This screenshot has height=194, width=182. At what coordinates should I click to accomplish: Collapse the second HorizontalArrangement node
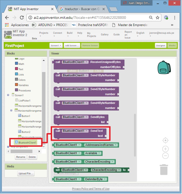pos(11,110)
